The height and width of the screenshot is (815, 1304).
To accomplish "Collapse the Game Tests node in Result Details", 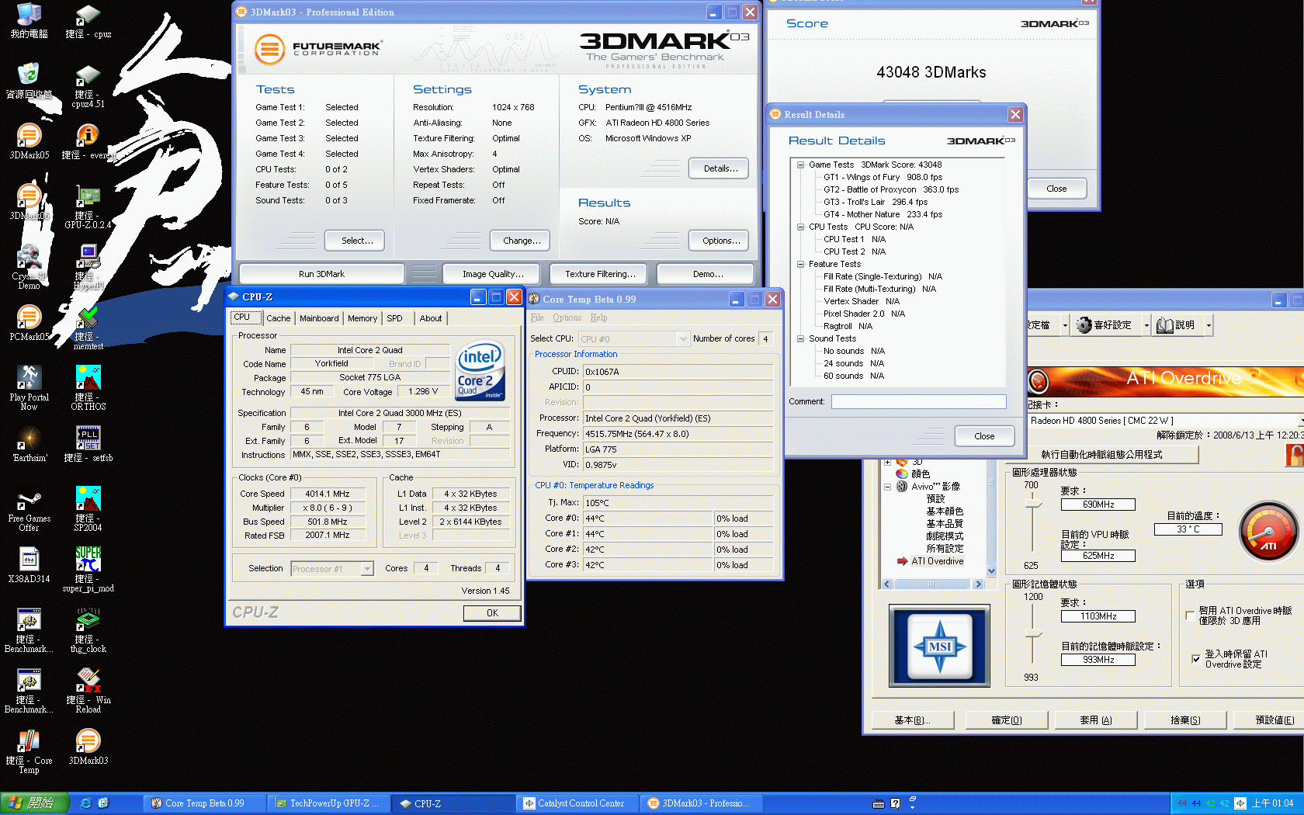I will (800, 165).
